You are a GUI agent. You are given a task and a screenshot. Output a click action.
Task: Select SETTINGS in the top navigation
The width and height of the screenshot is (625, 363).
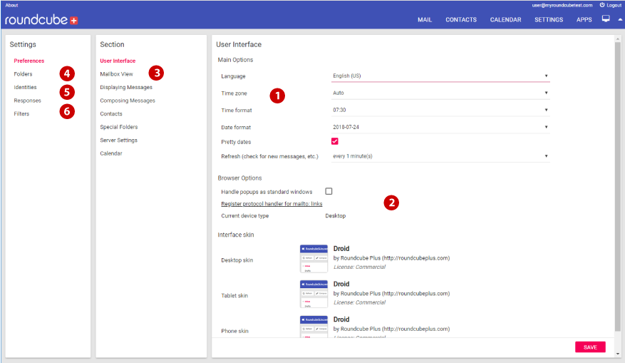point(549,19)
